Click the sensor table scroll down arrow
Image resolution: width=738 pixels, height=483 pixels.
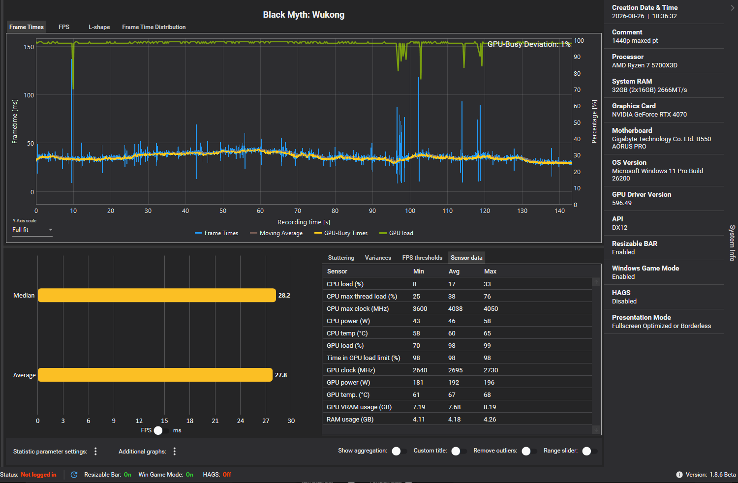click(596, 430)
